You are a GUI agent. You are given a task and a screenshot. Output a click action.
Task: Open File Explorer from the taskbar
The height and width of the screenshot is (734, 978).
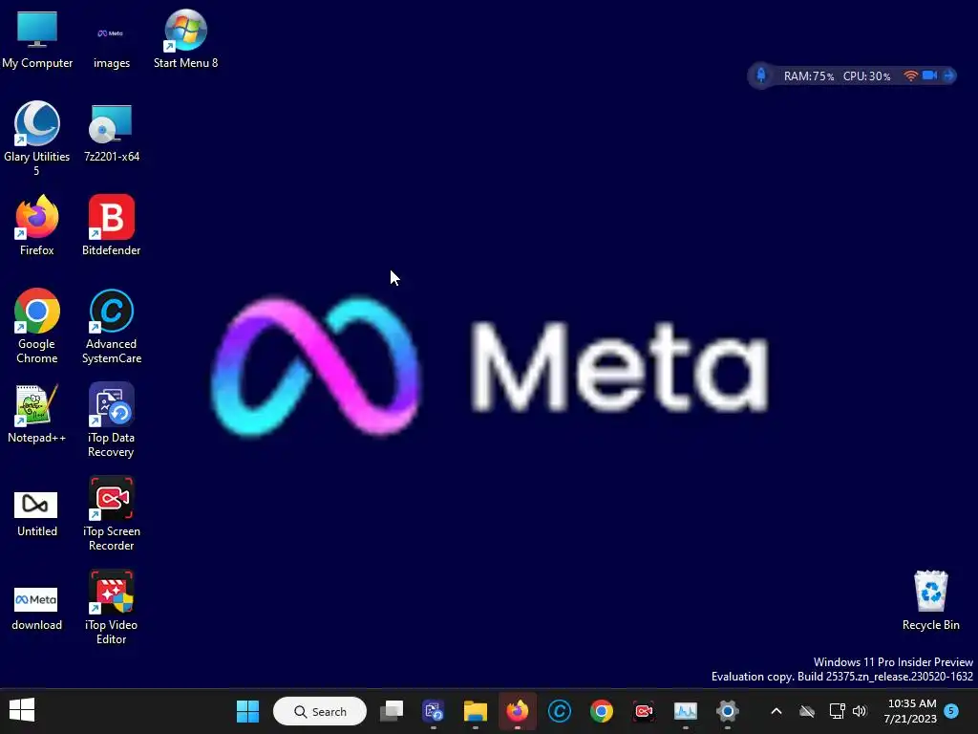tap(476, 711)
